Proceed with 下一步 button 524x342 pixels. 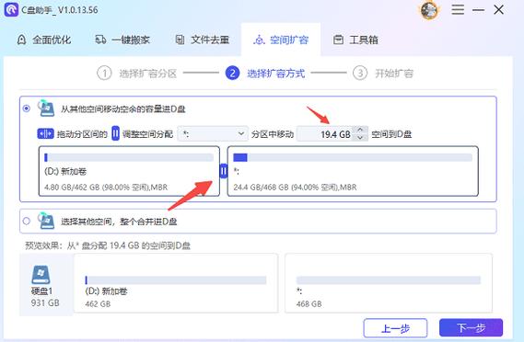pyautogui.click(x=471, y=327)
